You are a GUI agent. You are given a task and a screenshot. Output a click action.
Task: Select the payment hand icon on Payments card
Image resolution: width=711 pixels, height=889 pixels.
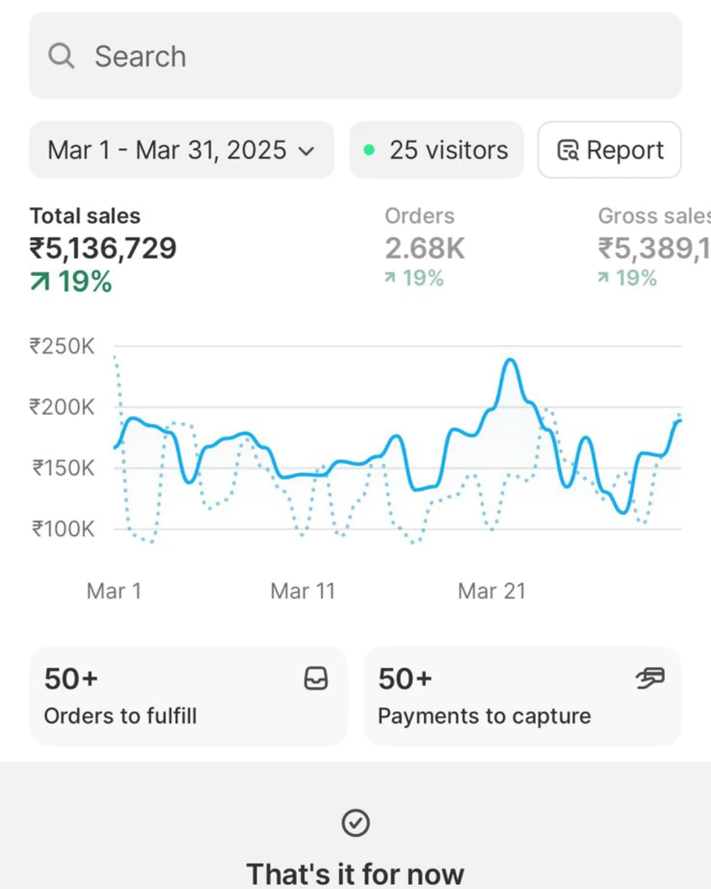pos(649,678)
